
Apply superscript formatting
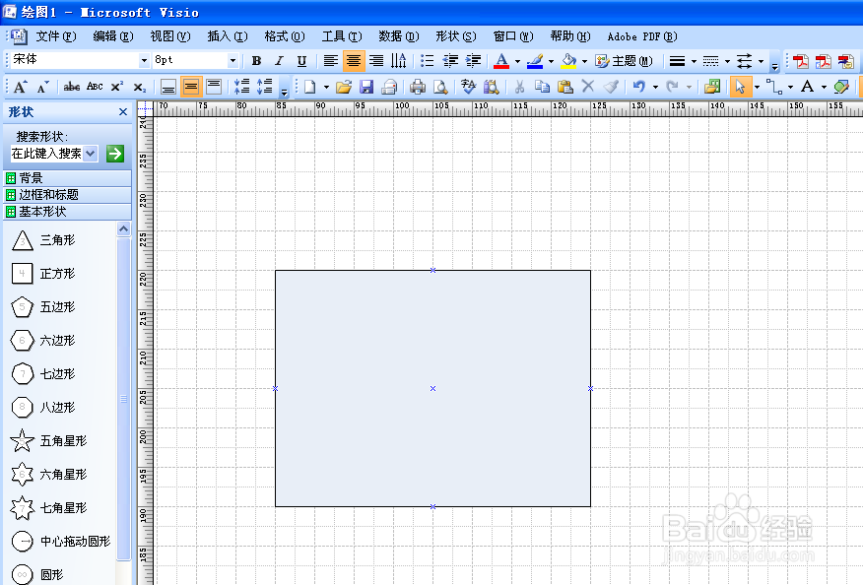[116, 87]
